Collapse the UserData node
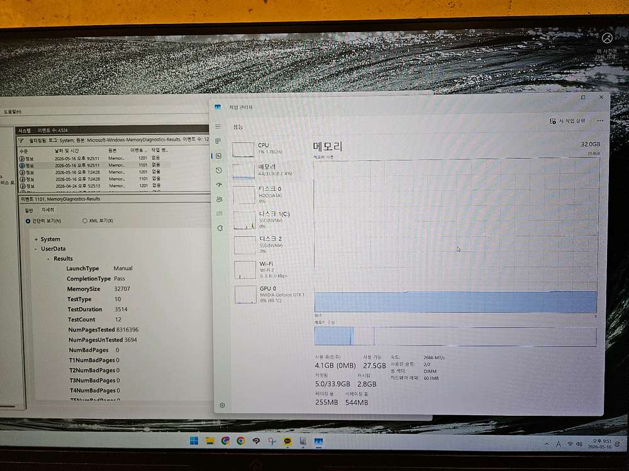 tap(36, 249)
